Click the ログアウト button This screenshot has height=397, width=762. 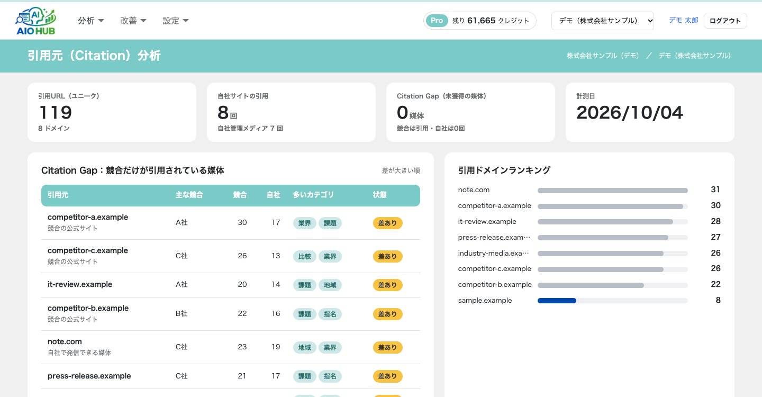coord(725,21)
